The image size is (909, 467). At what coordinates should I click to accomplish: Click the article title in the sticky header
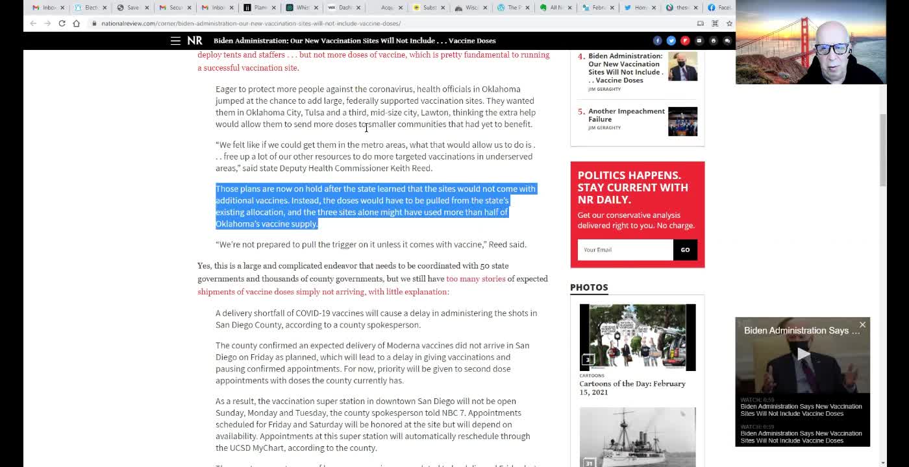(355, 41)
